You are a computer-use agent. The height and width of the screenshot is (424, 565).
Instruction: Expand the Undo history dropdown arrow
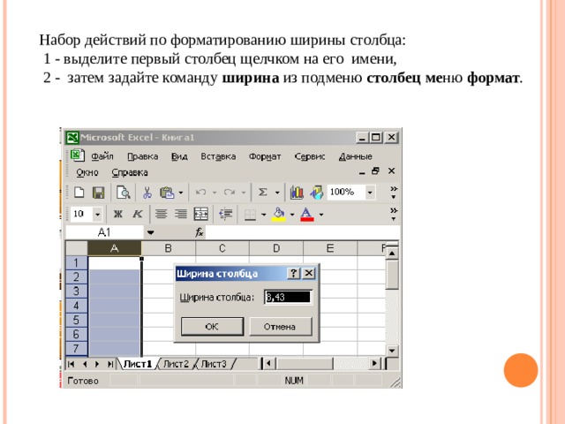215,193
